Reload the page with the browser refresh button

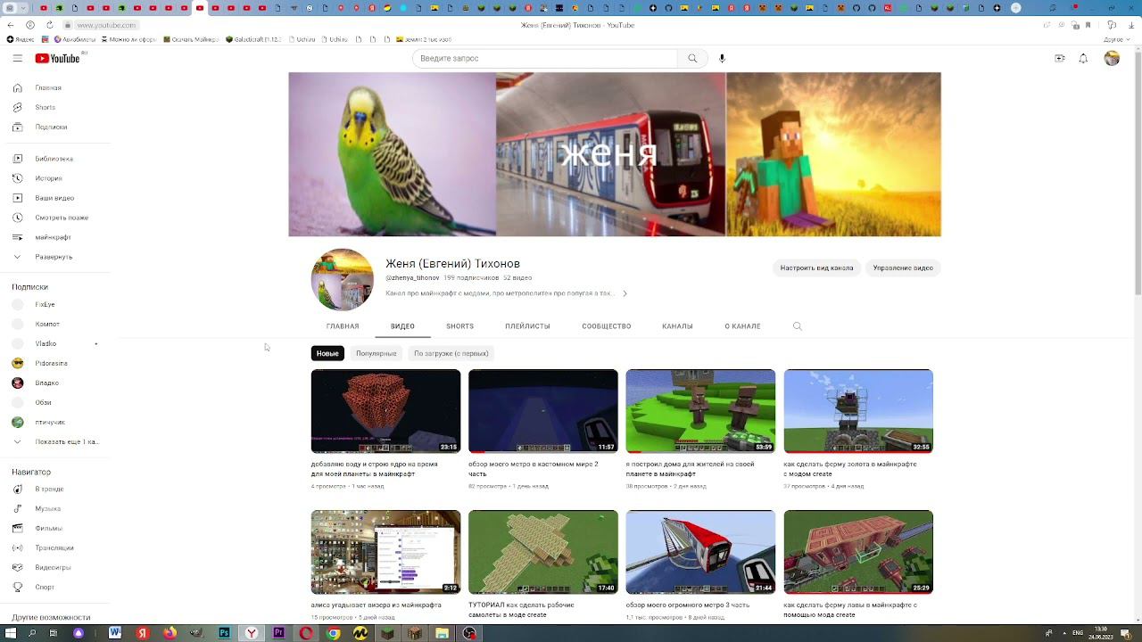50,25
